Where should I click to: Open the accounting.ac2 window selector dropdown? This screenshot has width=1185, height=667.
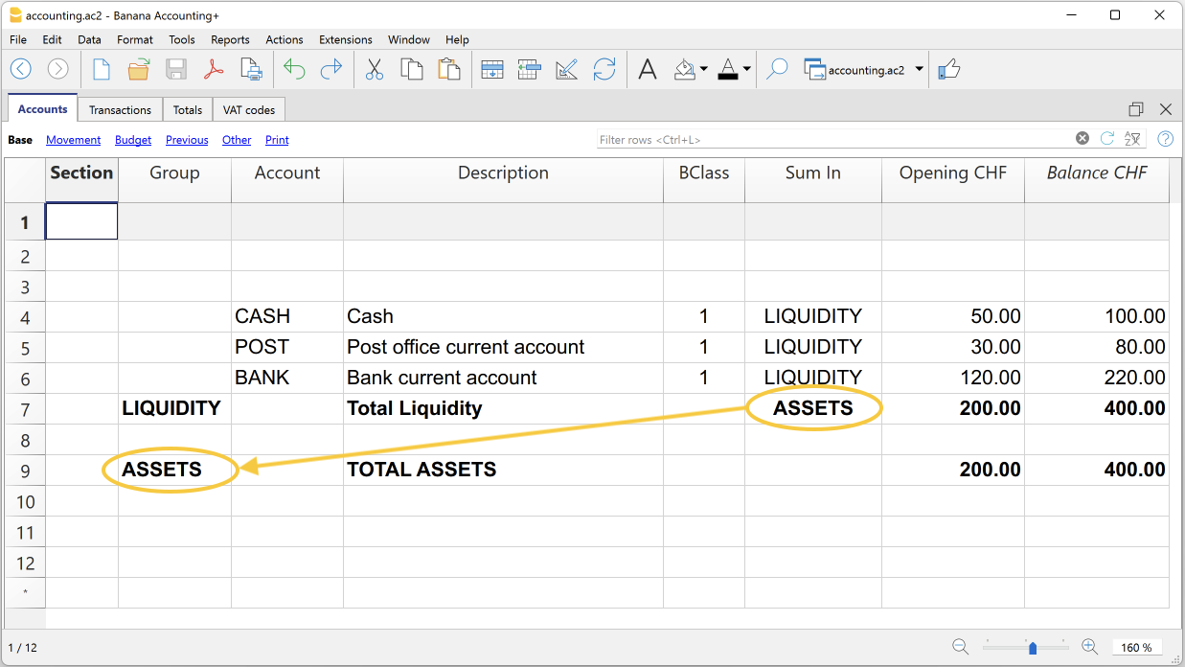click(920, 69)
